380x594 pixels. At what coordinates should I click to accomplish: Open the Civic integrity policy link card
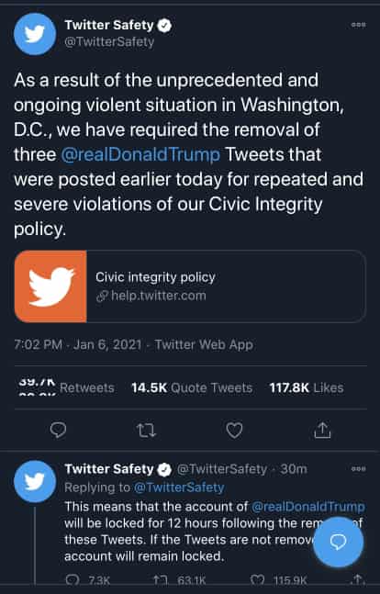tap(190, 286)
